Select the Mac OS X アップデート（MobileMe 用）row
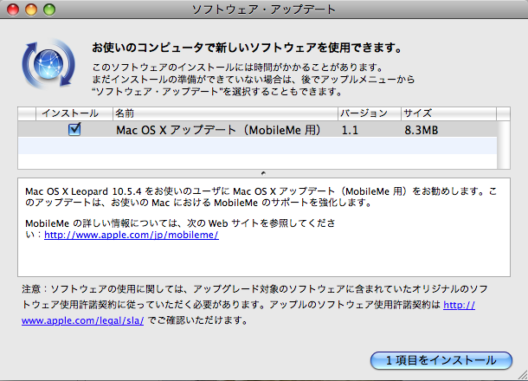Viewport: 528px width, 381px height. [x=258, y=130]
